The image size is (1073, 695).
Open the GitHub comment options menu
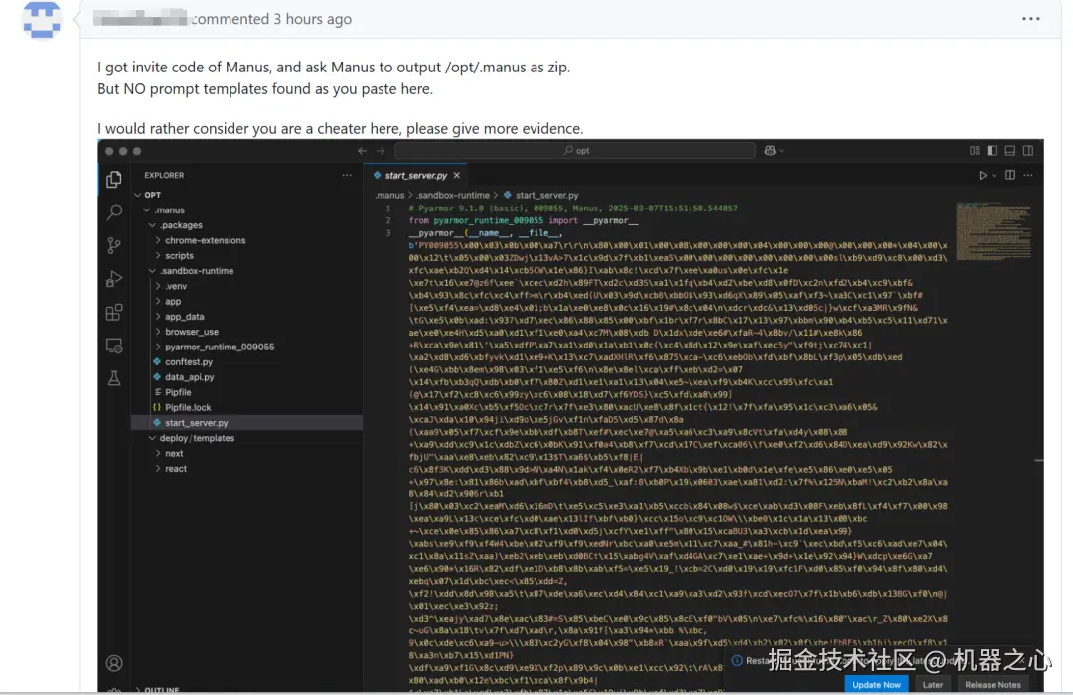(x=1031, y=19)
